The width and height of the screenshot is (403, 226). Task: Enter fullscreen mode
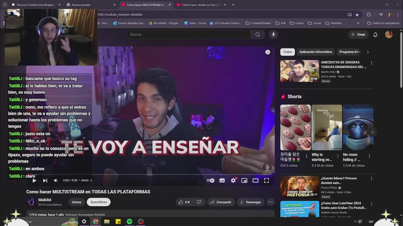[x=266, y=180]
